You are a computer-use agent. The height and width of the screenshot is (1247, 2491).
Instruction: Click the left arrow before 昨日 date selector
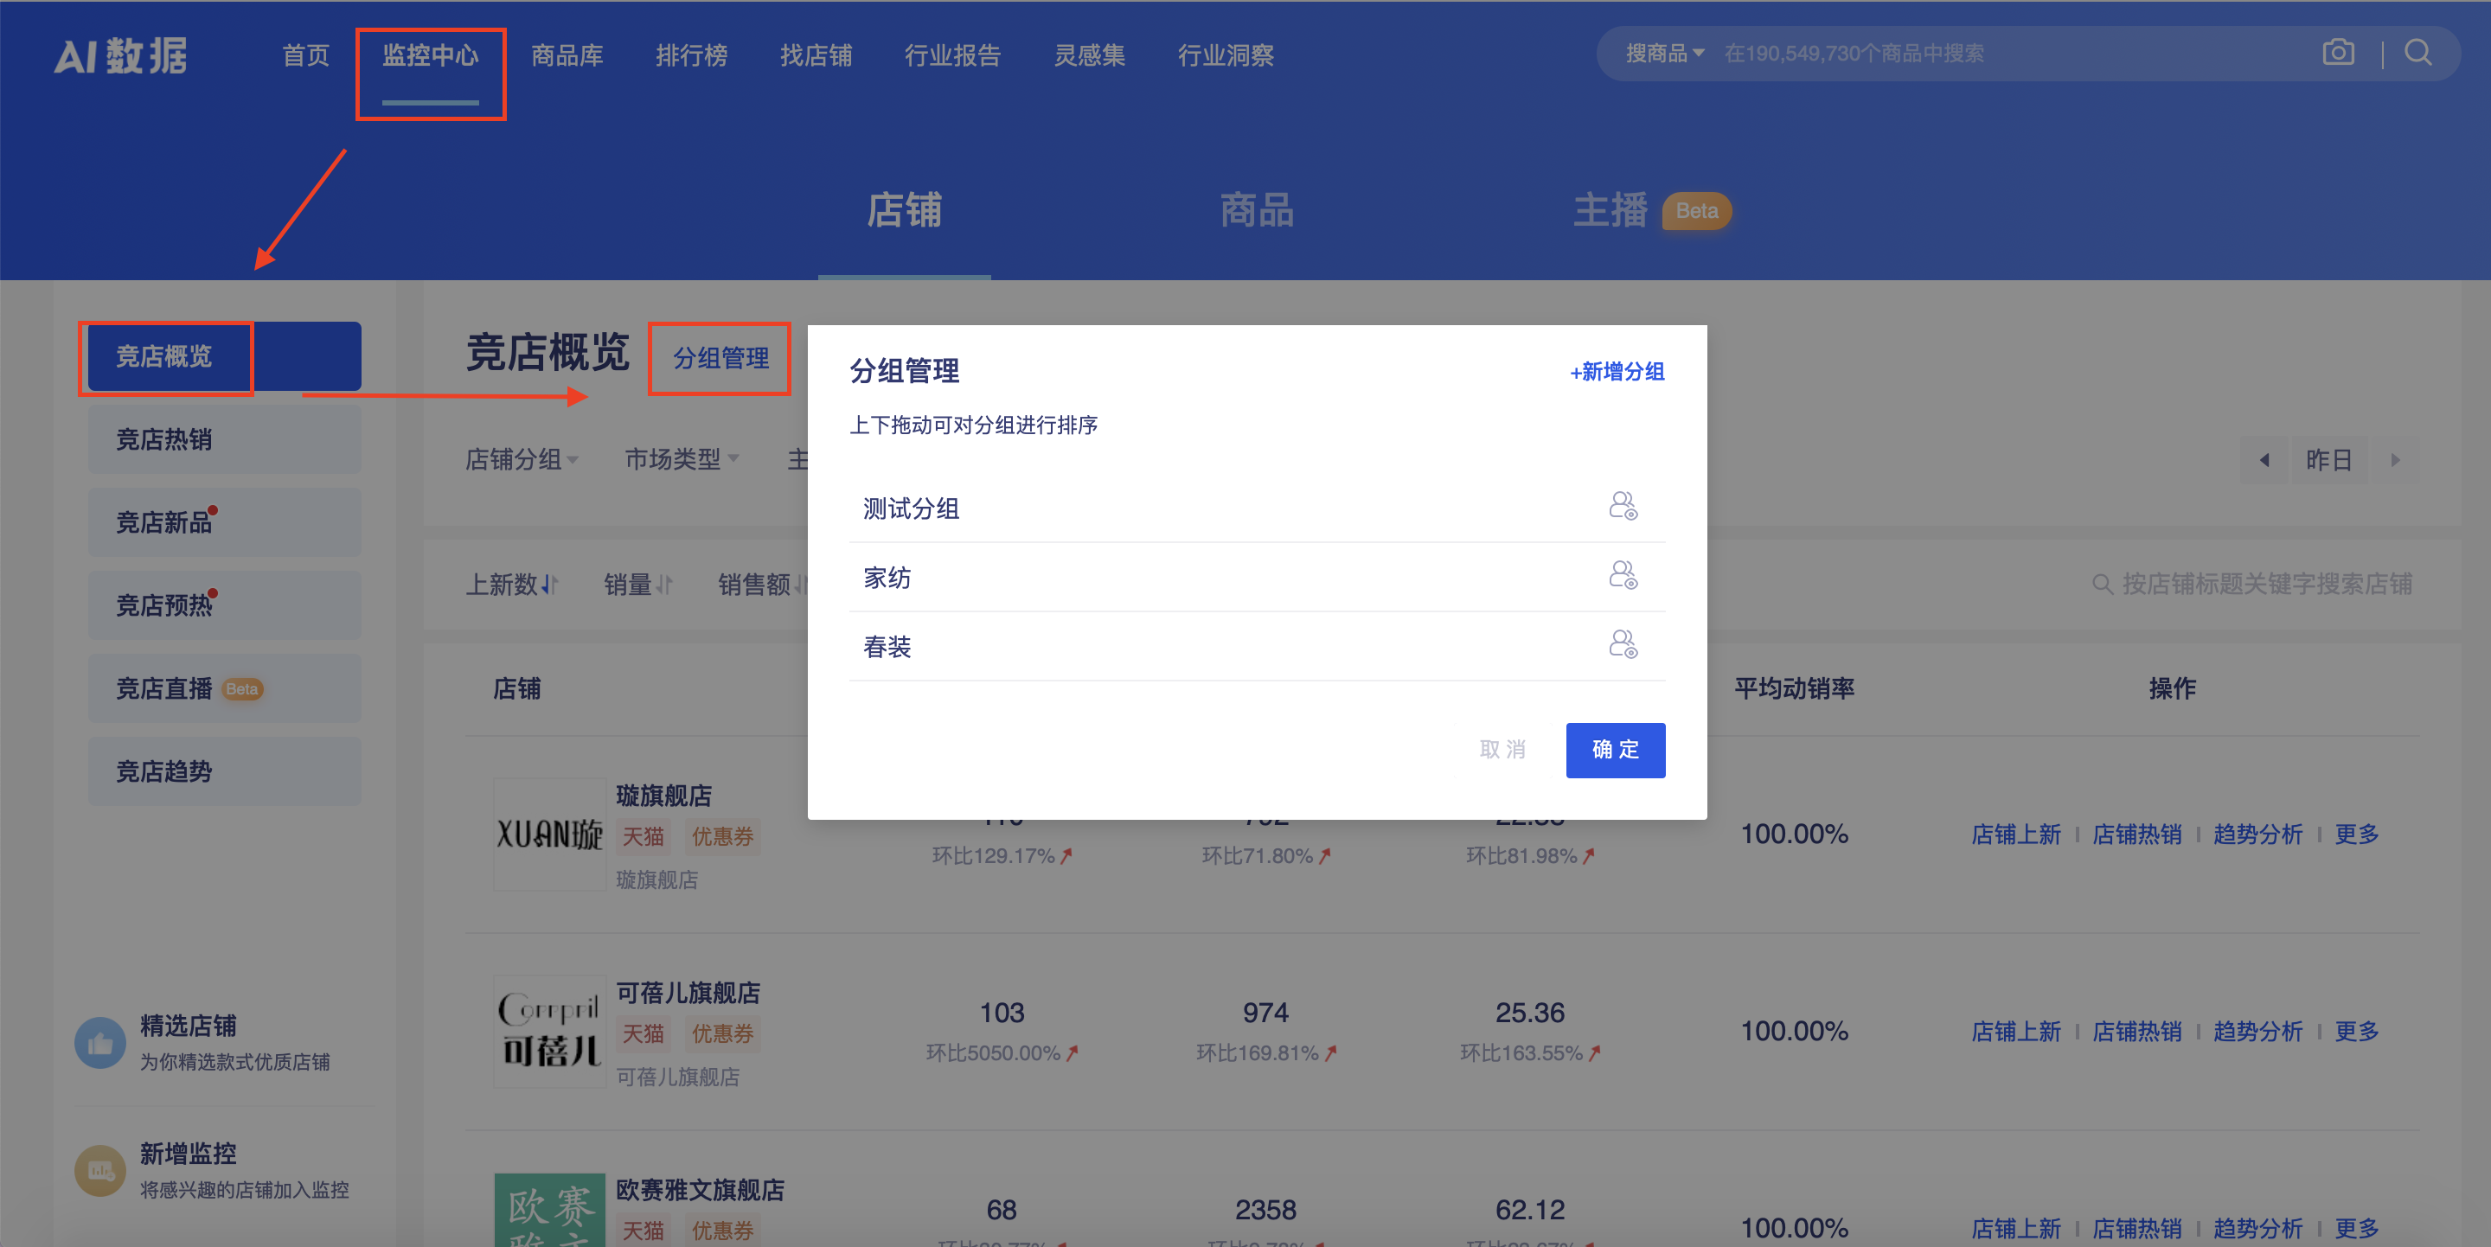2264,460
